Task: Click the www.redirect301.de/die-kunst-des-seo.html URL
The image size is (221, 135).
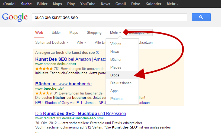Action: [69, 118]
